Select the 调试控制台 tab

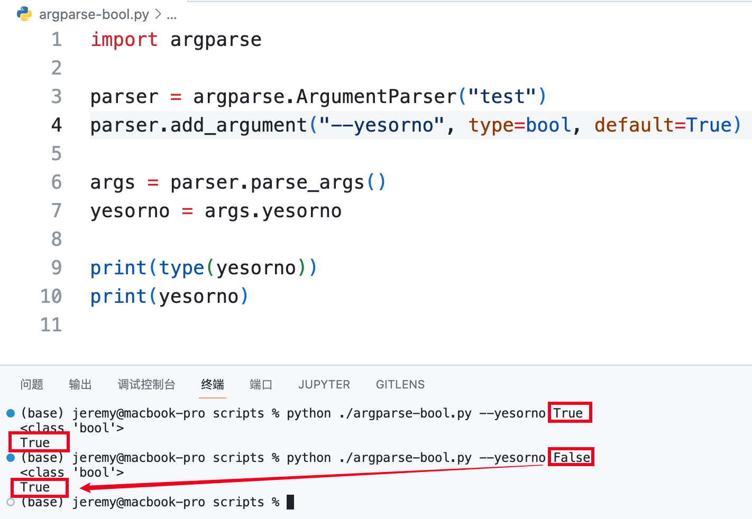pyautogui.click(x=146, y=384)
